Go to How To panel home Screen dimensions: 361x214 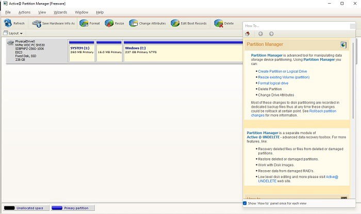click(248, 34)
